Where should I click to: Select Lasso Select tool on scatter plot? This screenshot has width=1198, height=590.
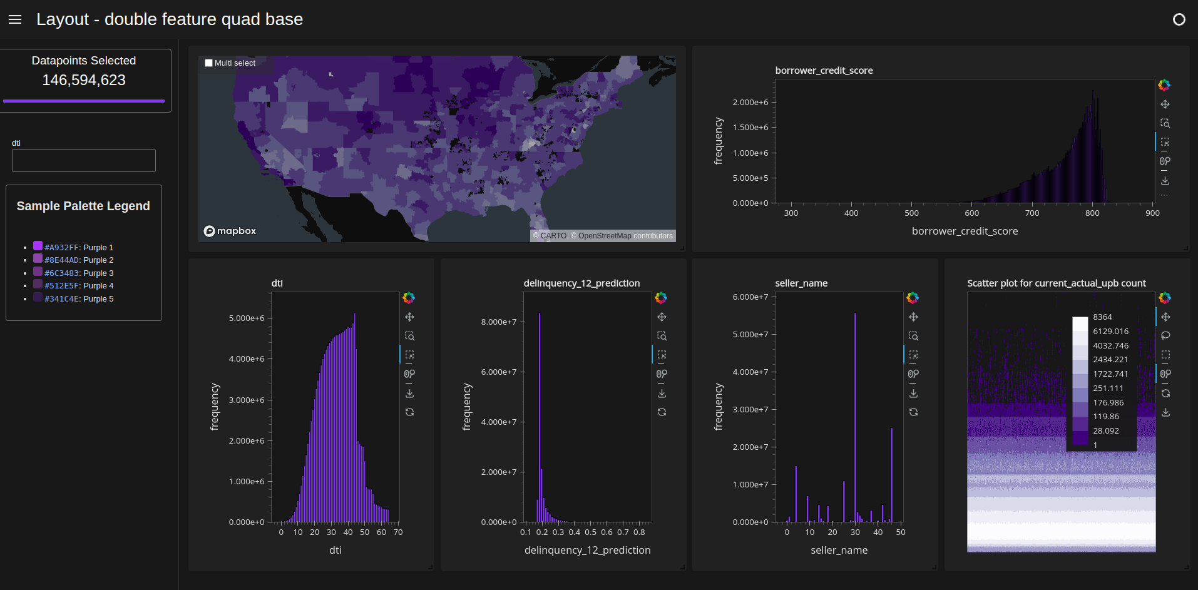click(1165, 336)
